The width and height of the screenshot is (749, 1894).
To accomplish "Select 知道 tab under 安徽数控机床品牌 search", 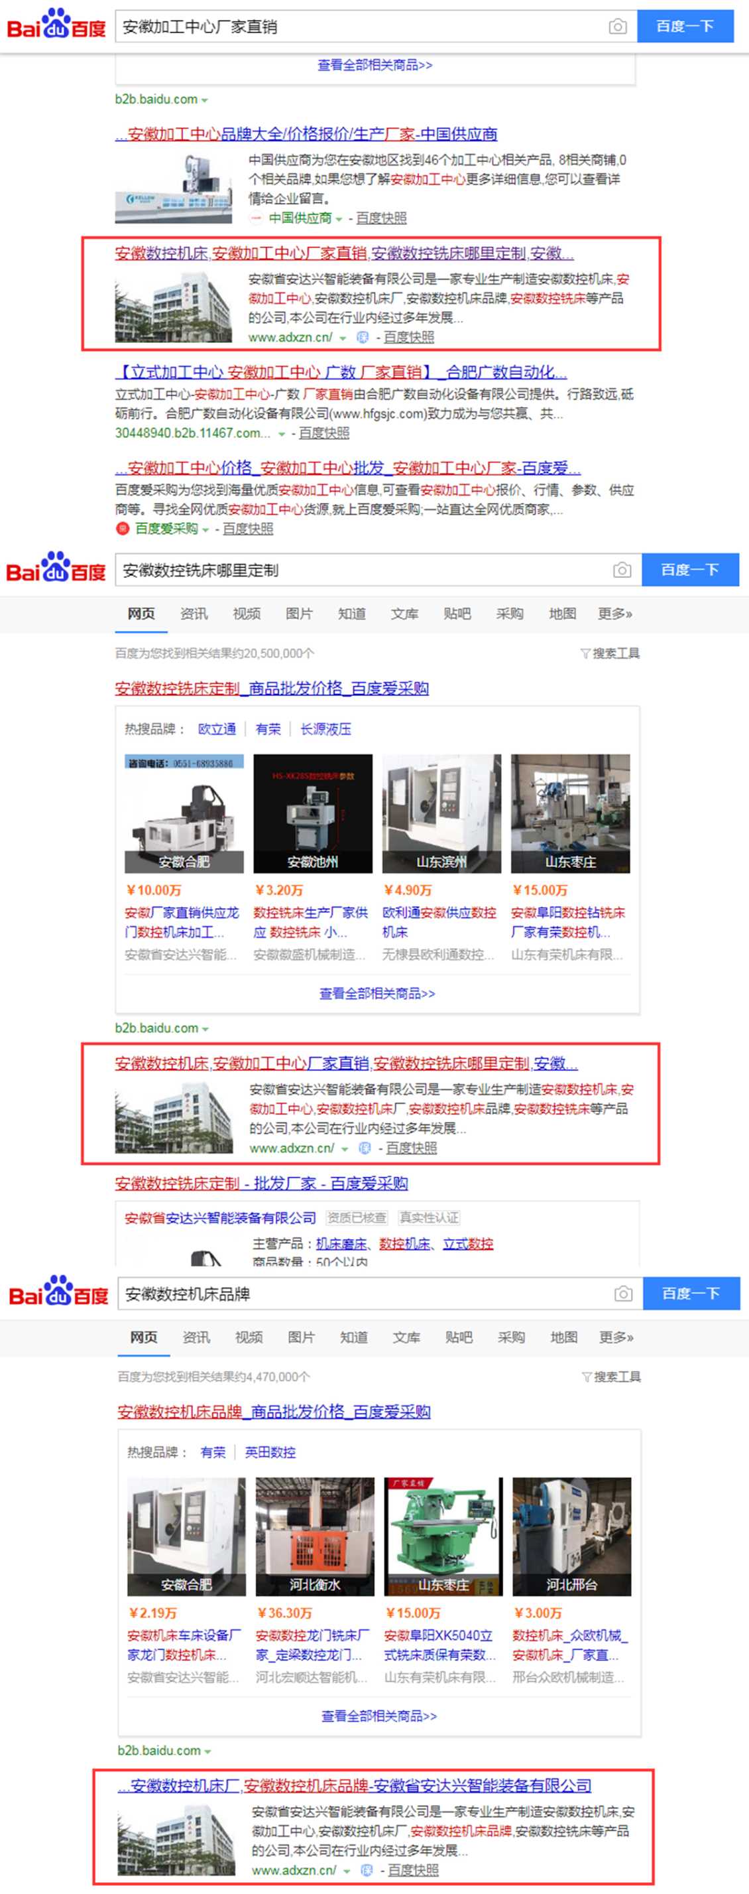I will point(354,1337).
